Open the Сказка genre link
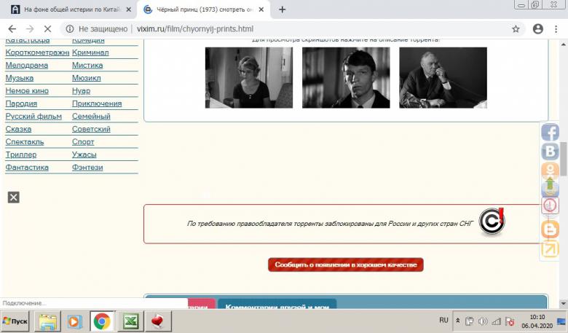Screen dimensions: 568x333 [x=18, y=129]
